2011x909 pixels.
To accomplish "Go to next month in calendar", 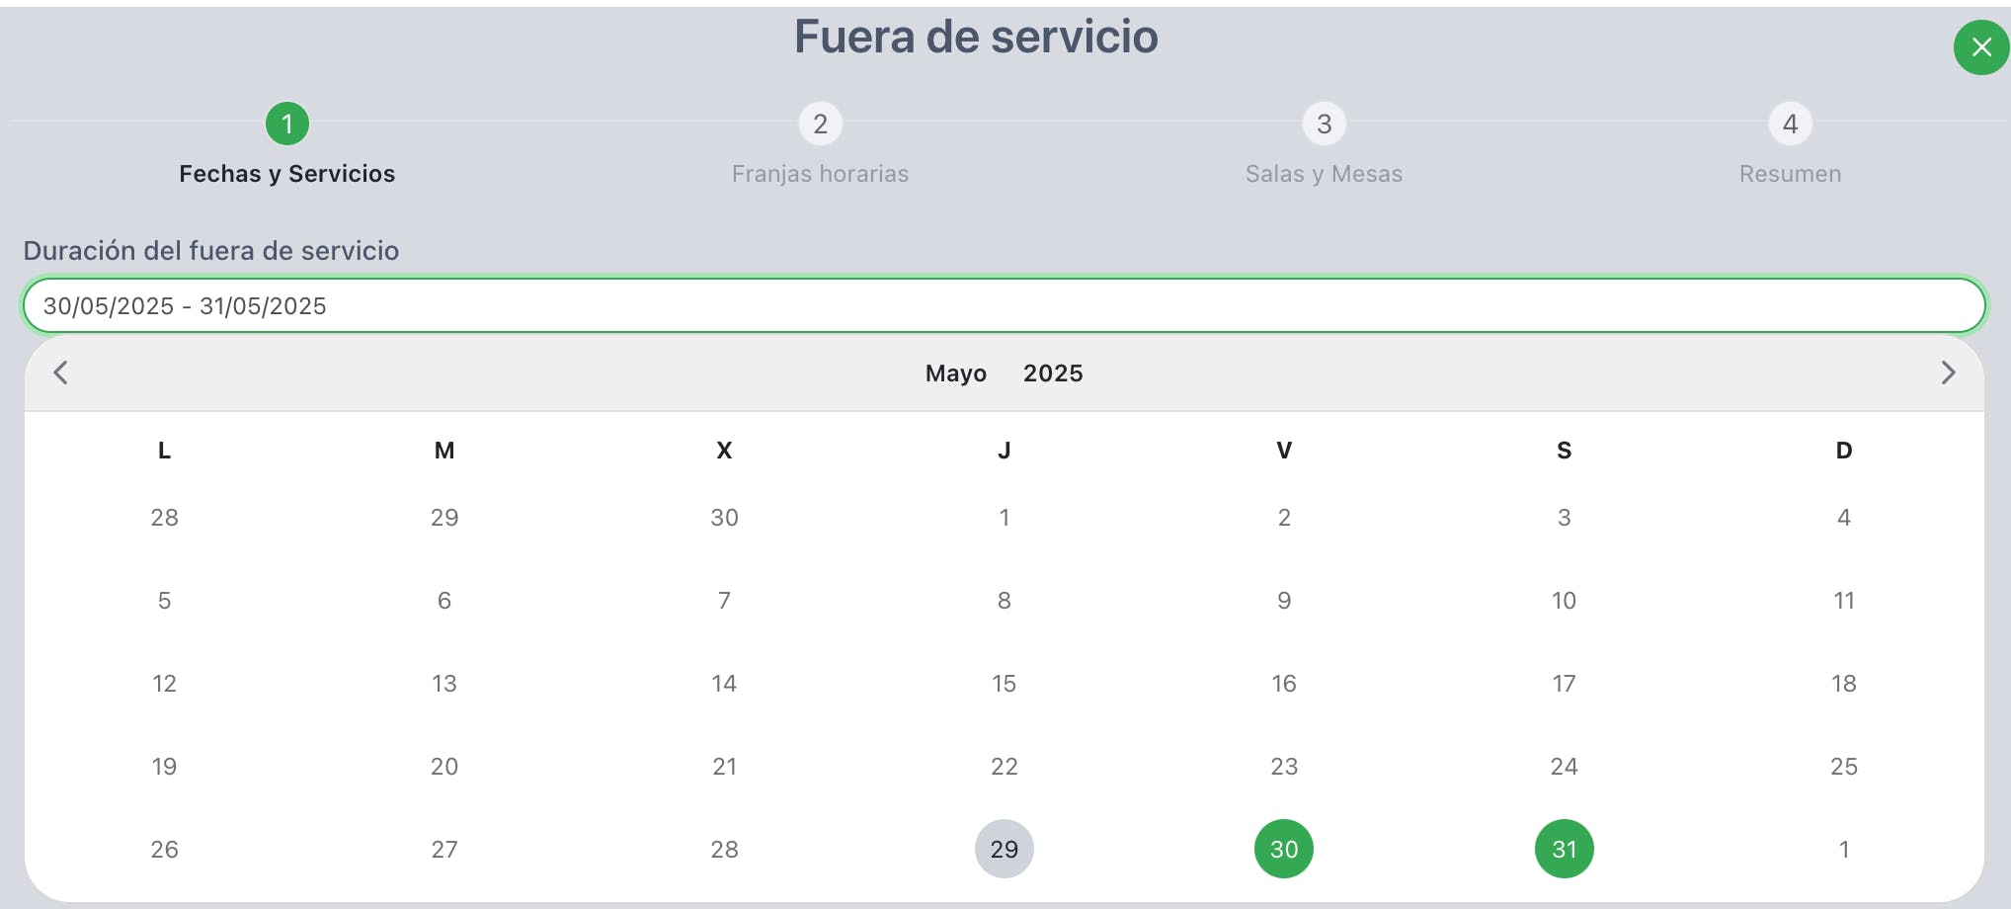I will tap(1948, 372).
